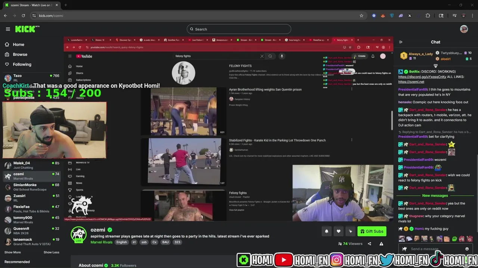Image resolution: width=478 pixels, height=268 pixels.
Task: Open the Kick hamburger sidebar menu
Action: [x=8, y=29]
